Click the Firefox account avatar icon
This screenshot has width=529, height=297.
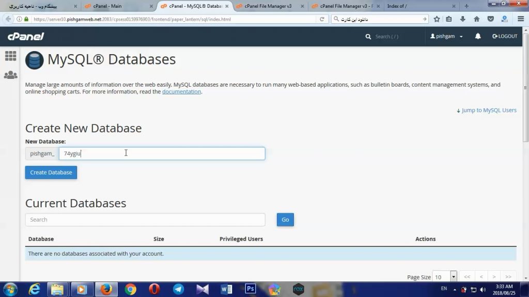click(504, 19)
